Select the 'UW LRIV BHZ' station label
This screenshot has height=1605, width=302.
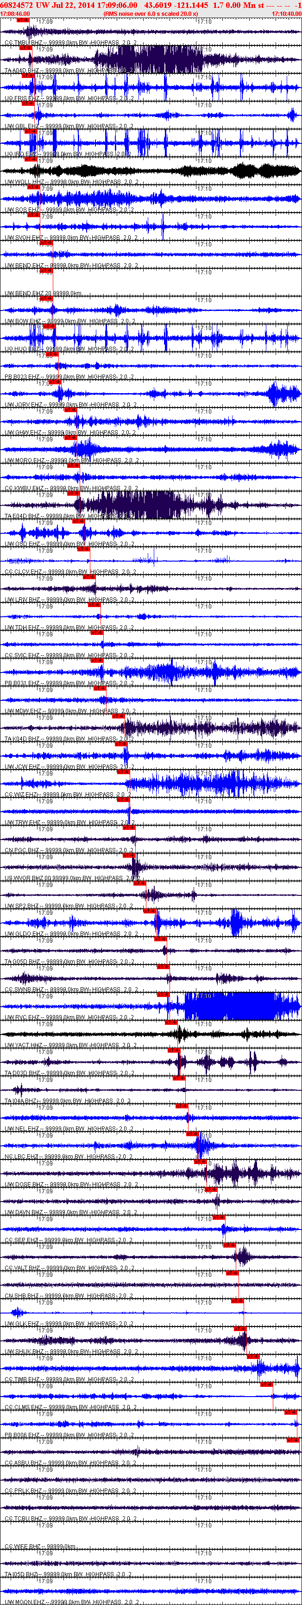pos(22,600)
